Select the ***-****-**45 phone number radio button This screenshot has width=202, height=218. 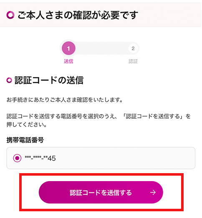tap(17, 158)
